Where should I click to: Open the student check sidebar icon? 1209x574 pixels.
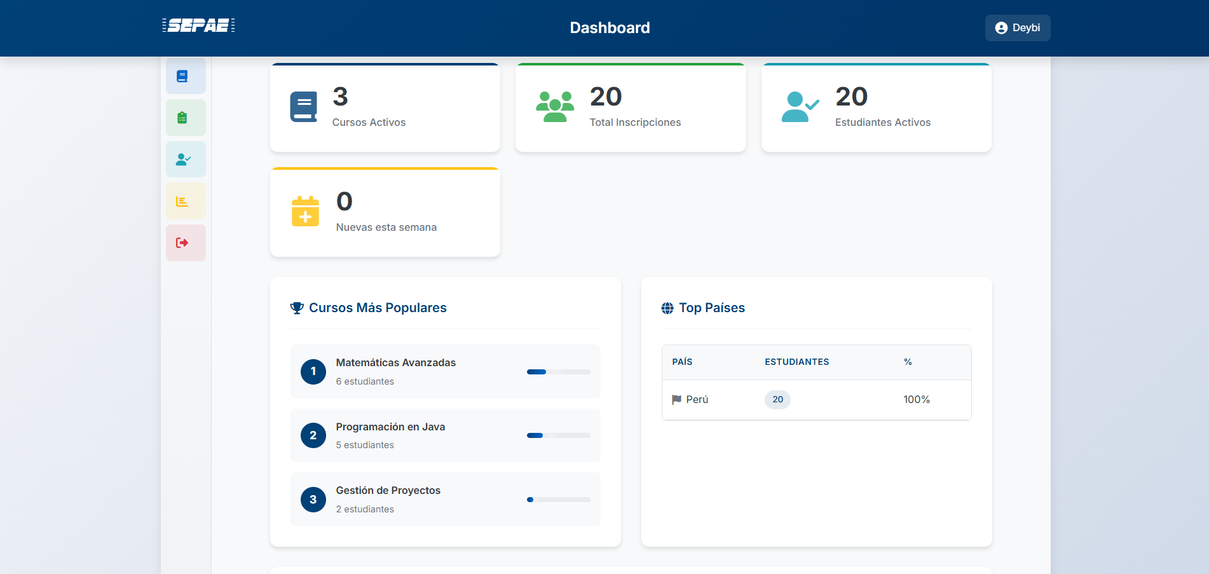point(183,160)
